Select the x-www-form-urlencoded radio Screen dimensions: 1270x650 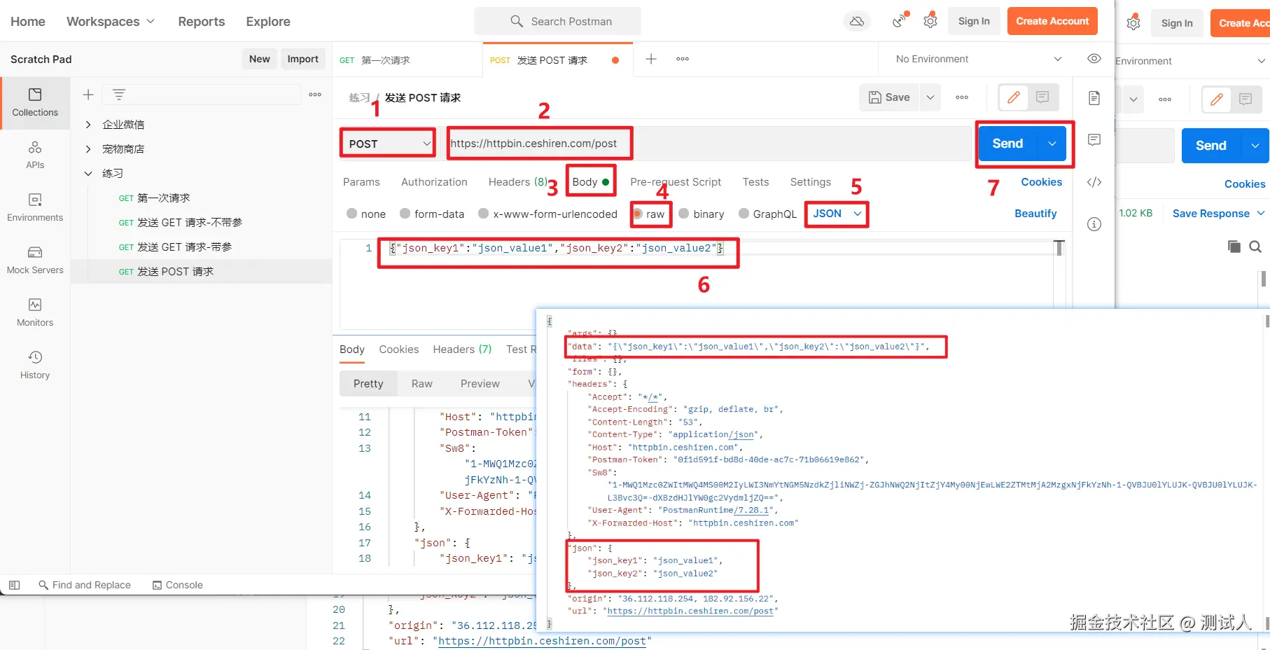(x=483, y=214)
